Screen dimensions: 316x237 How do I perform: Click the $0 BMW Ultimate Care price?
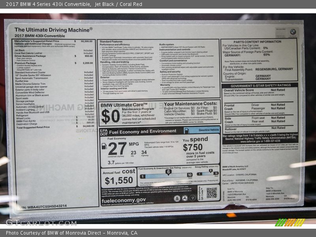coord(110,116)
